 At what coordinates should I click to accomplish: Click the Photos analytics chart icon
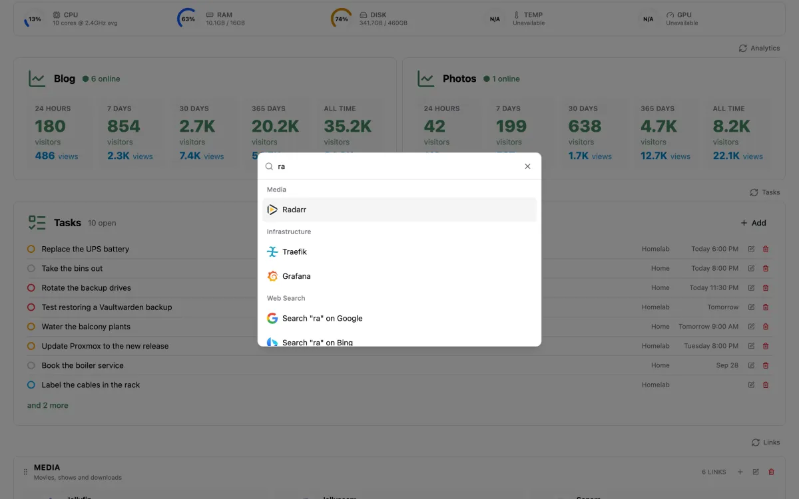pos(425,79)
